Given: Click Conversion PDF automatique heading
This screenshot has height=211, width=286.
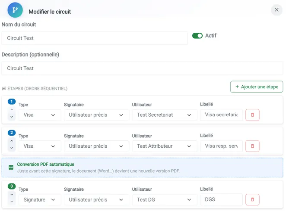Looking at the screenshot, I should [x=46, y=164].
